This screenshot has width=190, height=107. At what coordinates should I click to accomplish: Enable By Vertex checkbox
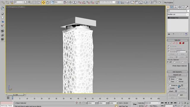[169, 46]
